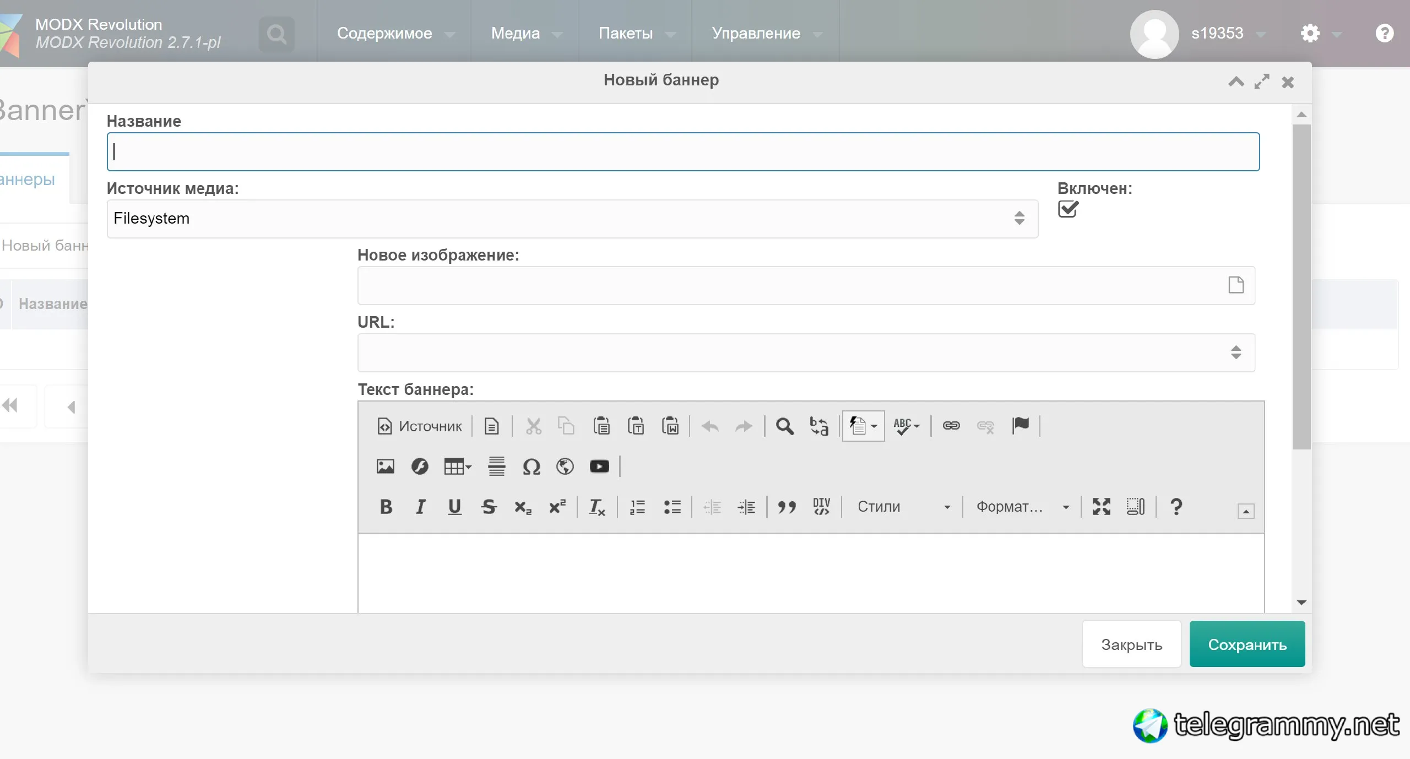1410x759 pixels.
Task: Toggle Superscript formatting
Action: pyautogui.click(x=557, y=507)
